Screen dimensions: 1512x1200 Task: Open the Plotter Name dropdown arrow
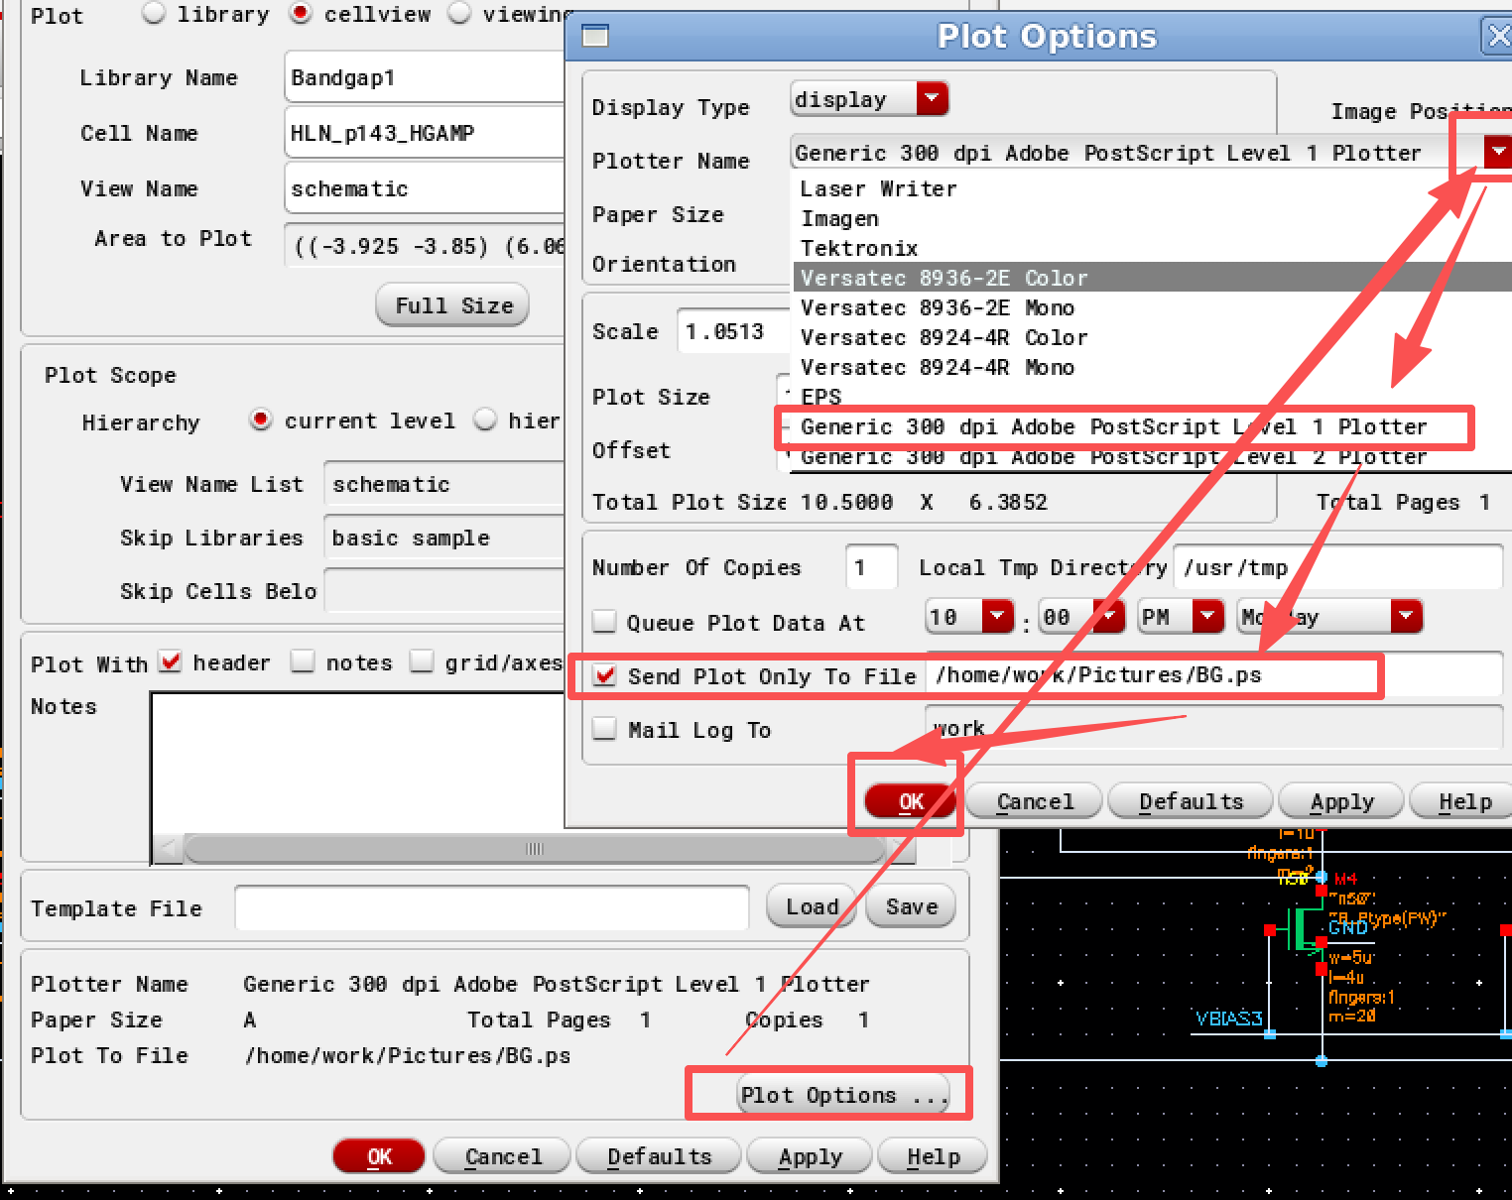coord(1497,152)
